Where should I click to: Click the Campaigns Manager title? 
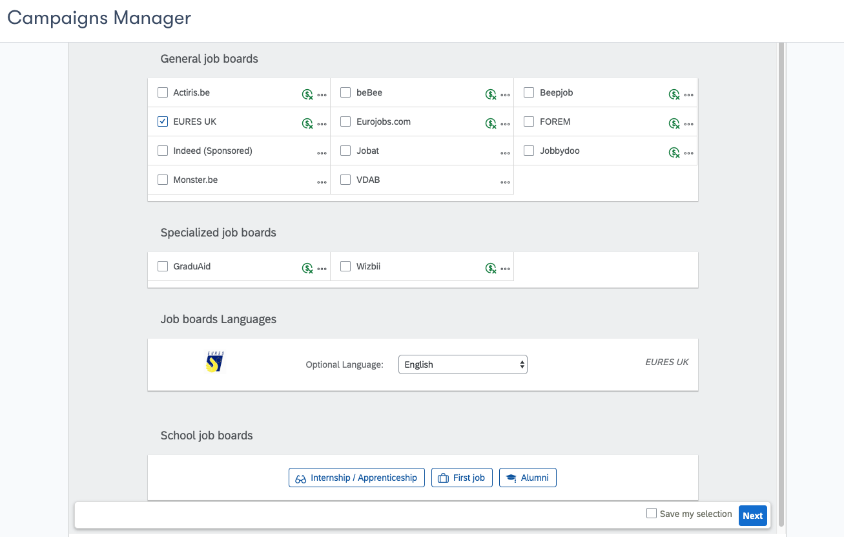pyautogui.click(x=99, y=17)
